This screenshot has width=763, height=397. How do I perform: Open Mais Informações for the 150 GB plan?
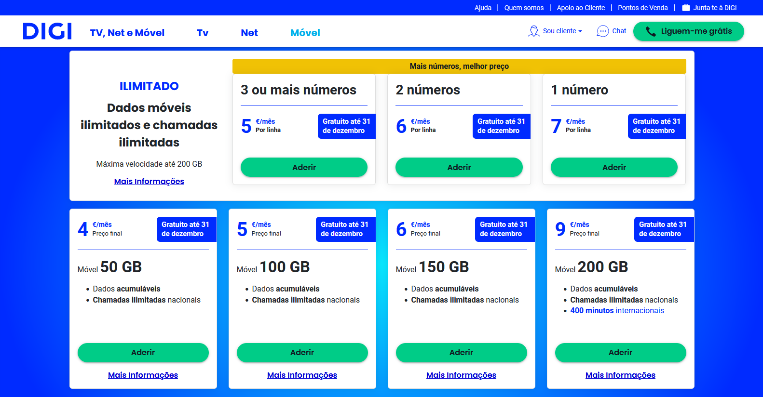coord(462,375)
